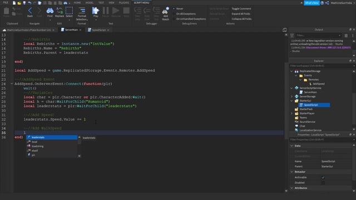Select StarterPlayer in Explorer

click(x=307, y=113)
